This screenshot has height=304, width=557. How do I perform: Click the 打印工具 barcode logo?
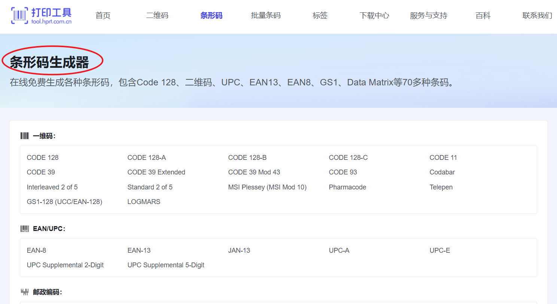42,16
